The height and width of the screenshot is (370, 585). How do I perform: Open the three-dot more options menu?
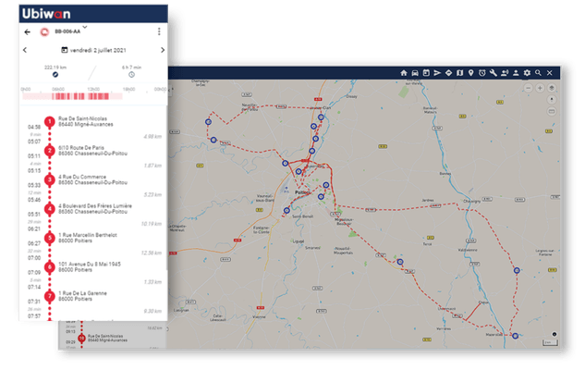[159, 31]
